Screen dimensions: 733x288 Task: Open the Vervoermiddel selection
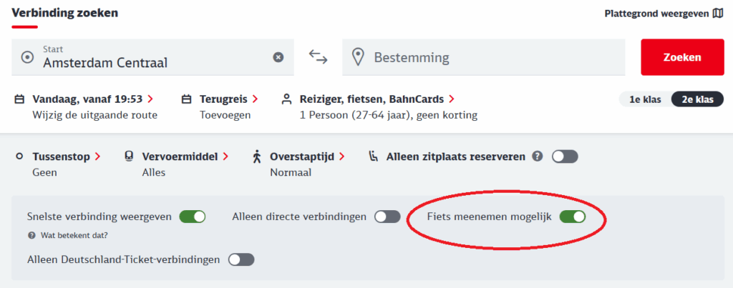tap(185, 157)
